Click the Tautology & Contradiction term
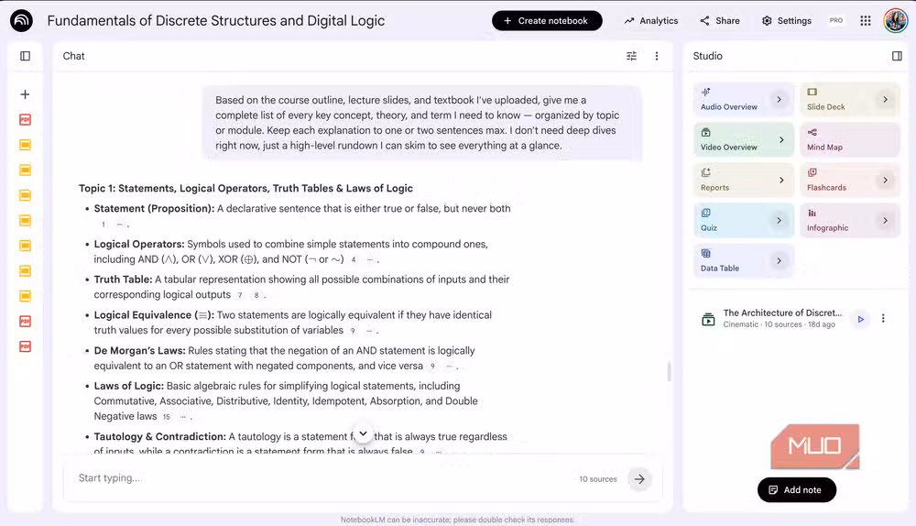 point(160,436)
